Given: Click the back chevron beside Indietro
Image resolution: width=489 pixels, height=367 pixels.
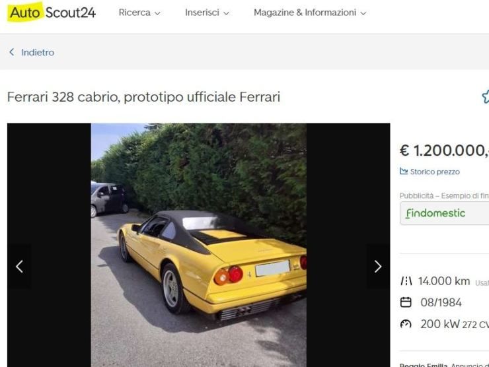Looking at the screenshot, I should 12,52.
